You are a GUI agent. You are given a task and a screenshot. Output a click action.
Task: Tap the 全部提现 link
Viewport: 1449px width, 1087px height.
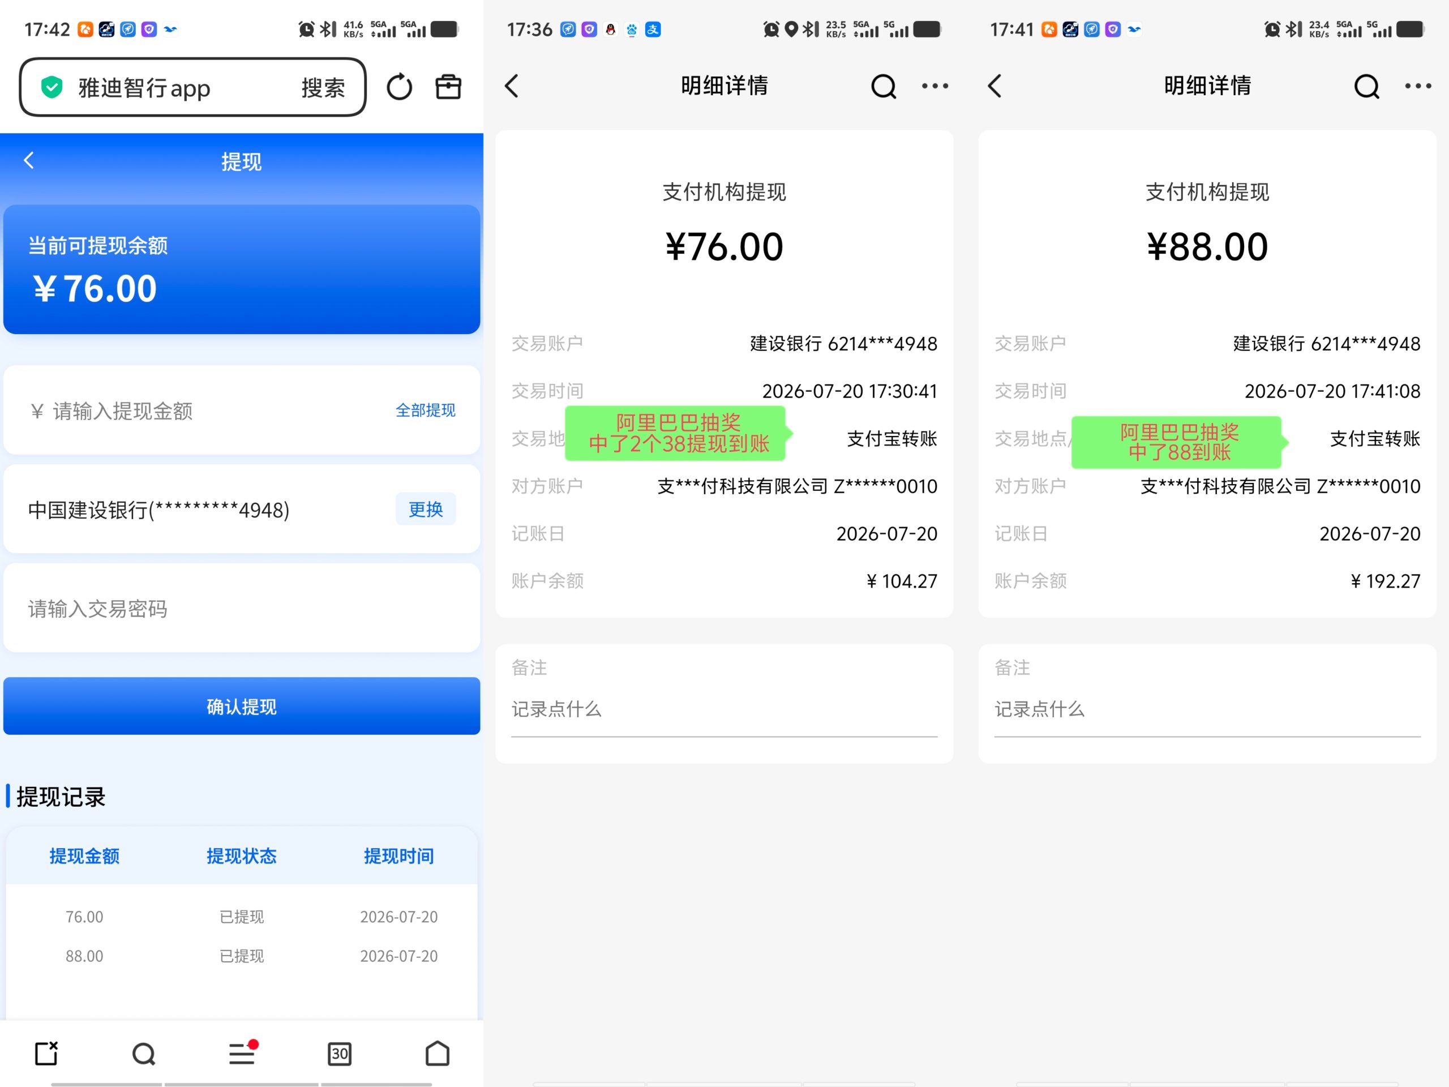[x=425, y=410]
